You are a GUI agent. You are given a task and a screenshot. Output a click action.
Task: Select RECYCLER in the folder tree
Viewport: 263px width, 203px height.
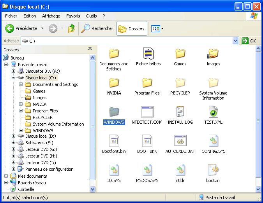[x=42, y=117]
